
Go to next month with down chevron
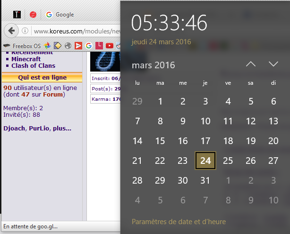pyautogui.click(x=273, y=64)
